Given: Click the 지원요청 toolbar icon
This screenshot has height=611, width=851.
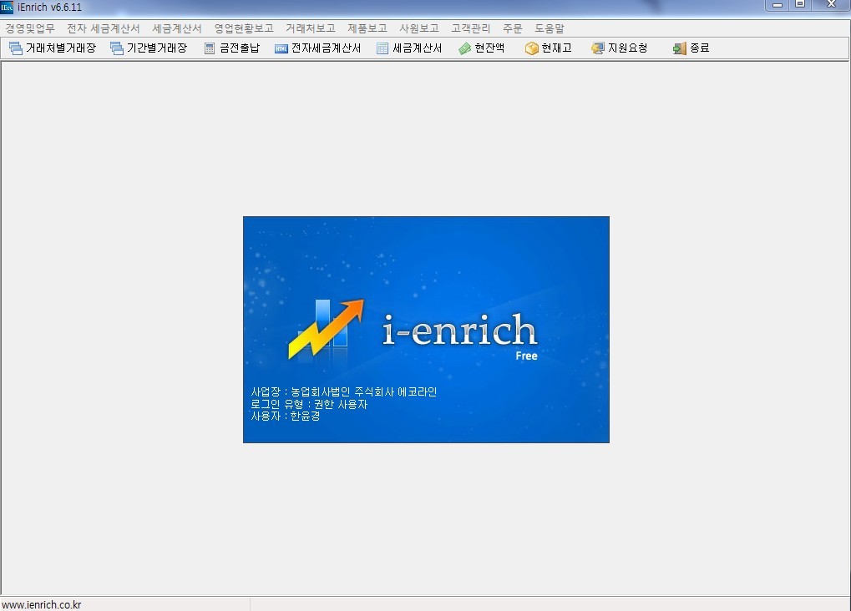Looking at the screenshot, I should pyautogui.click(x=597, y=48).
